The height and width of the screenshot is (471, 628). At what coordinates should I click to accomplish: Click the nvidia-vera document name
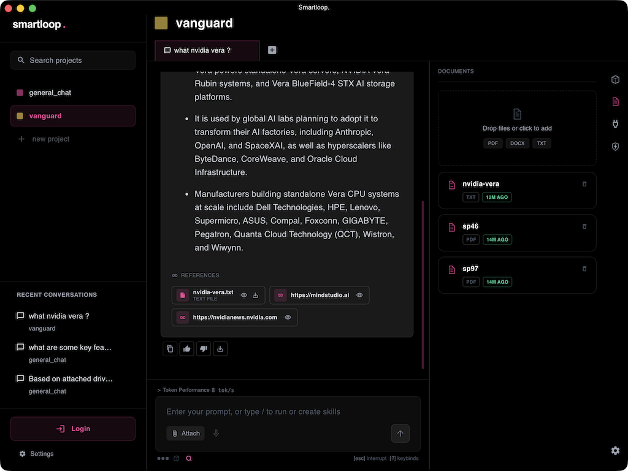(481, 184)
